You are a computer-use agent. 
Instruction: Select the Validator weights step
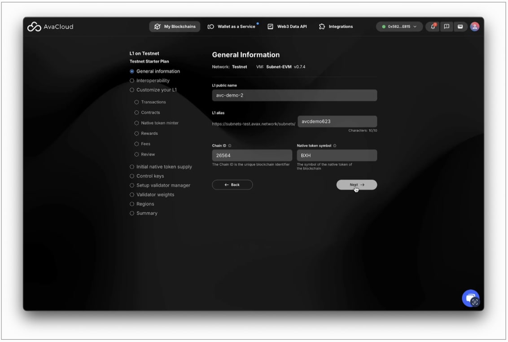pyautogui.click(x=152, y=195)
